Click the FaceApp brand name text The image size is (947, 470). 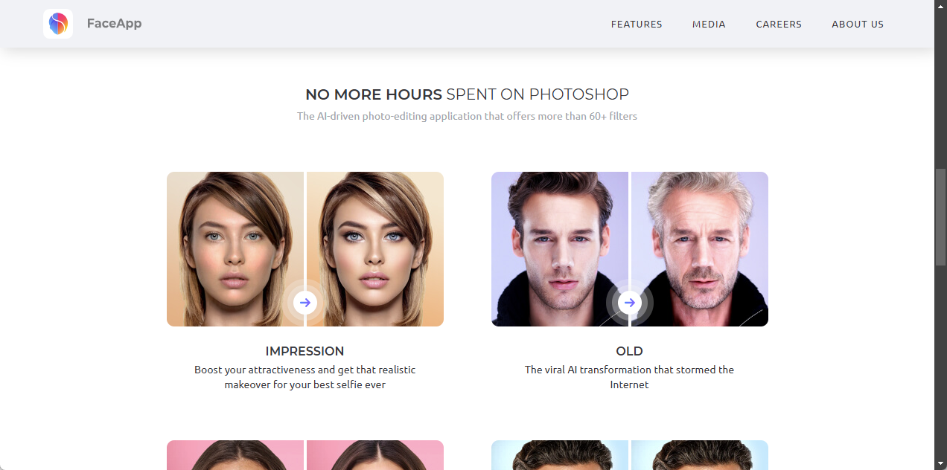(x=114, y=23)
